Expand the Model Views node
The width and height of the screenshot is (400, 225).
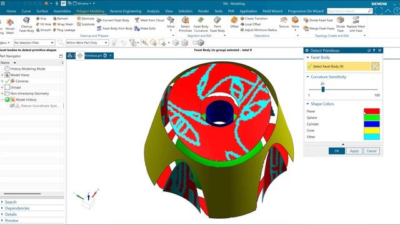click(x=2, y=75)
